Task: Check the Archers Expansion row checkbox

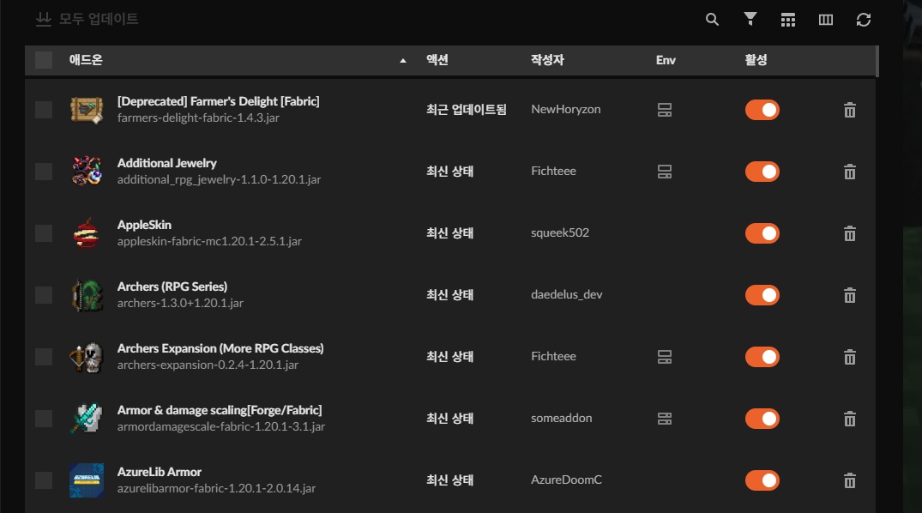Action: point(44,357)
